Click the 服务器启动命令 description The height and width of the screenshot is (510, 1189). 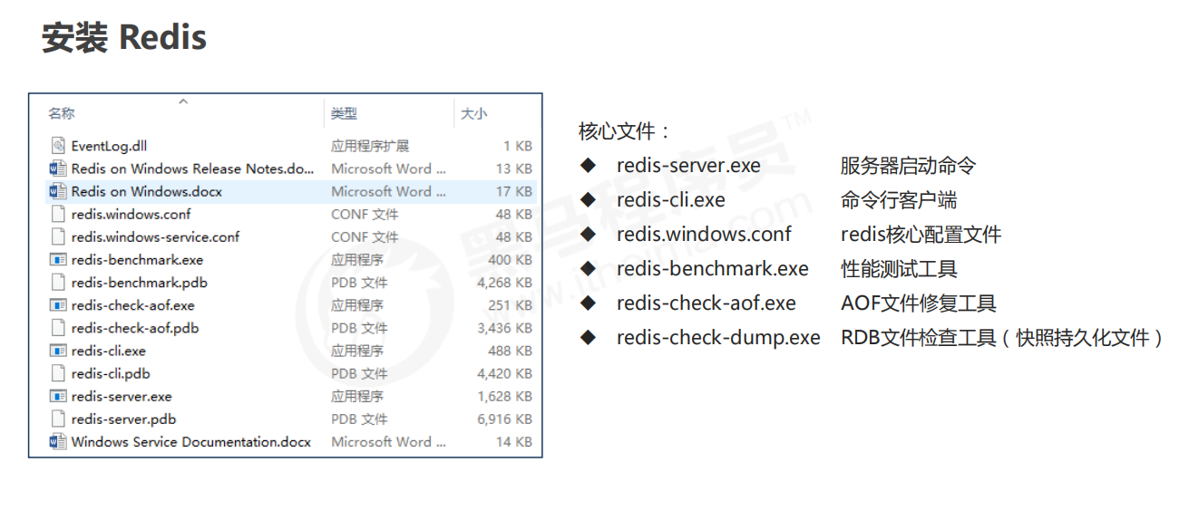pos(909,166)
